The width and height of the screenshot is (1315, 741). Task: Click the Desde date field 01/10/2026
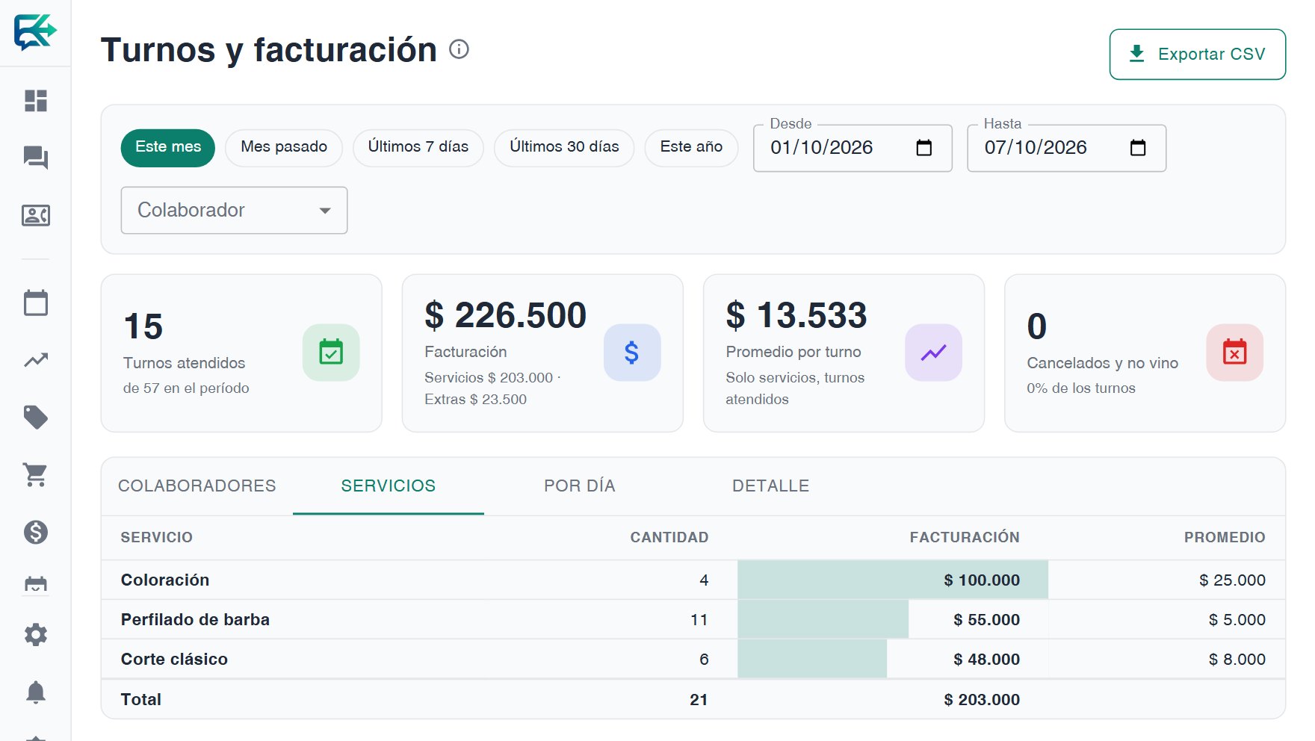click(x=853, y=148)
